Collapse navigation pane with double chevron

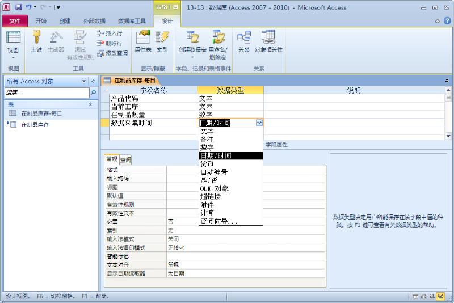(93, 81)
